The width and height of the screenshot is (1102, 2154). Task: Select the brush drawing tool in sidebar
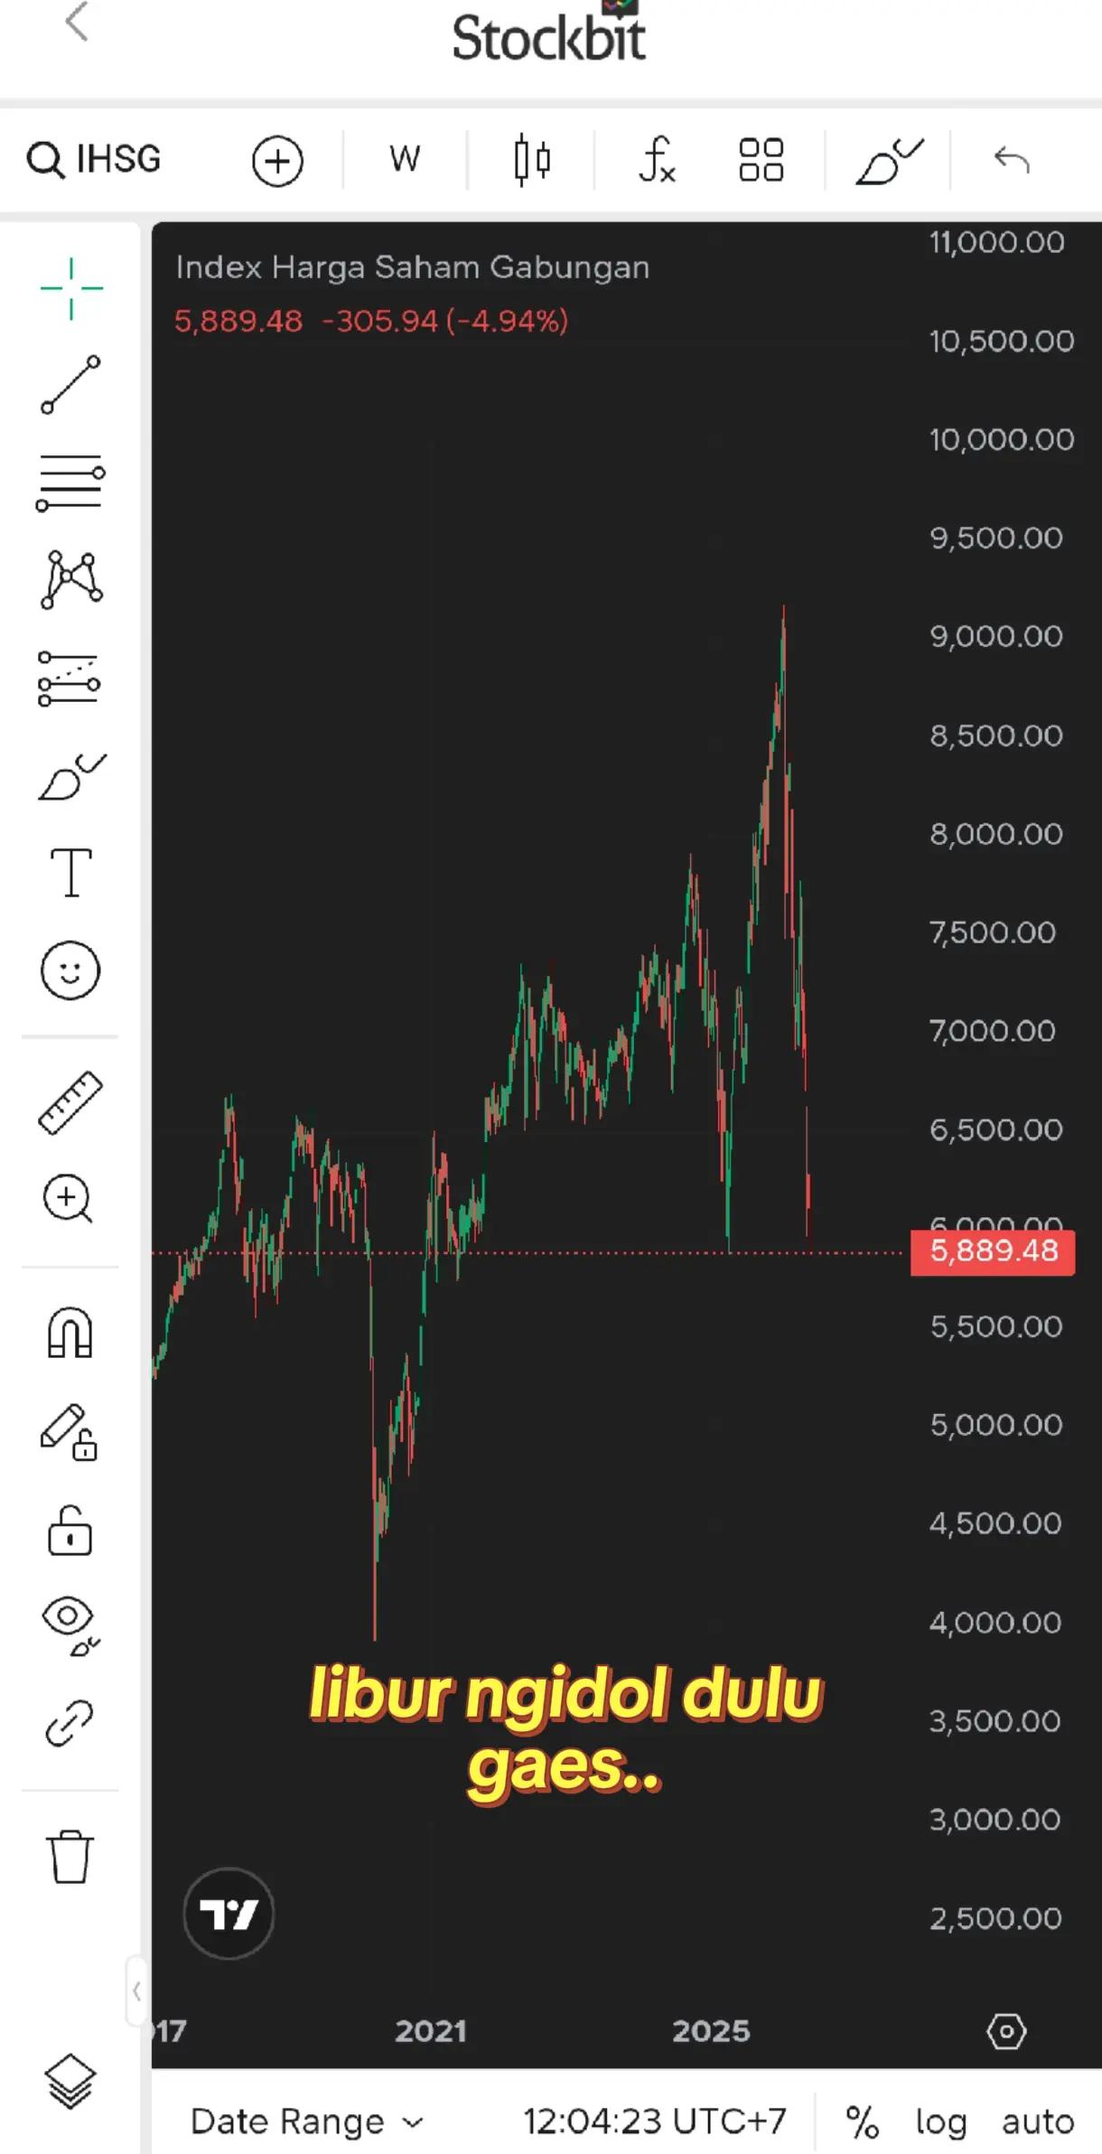pos(70,775)
